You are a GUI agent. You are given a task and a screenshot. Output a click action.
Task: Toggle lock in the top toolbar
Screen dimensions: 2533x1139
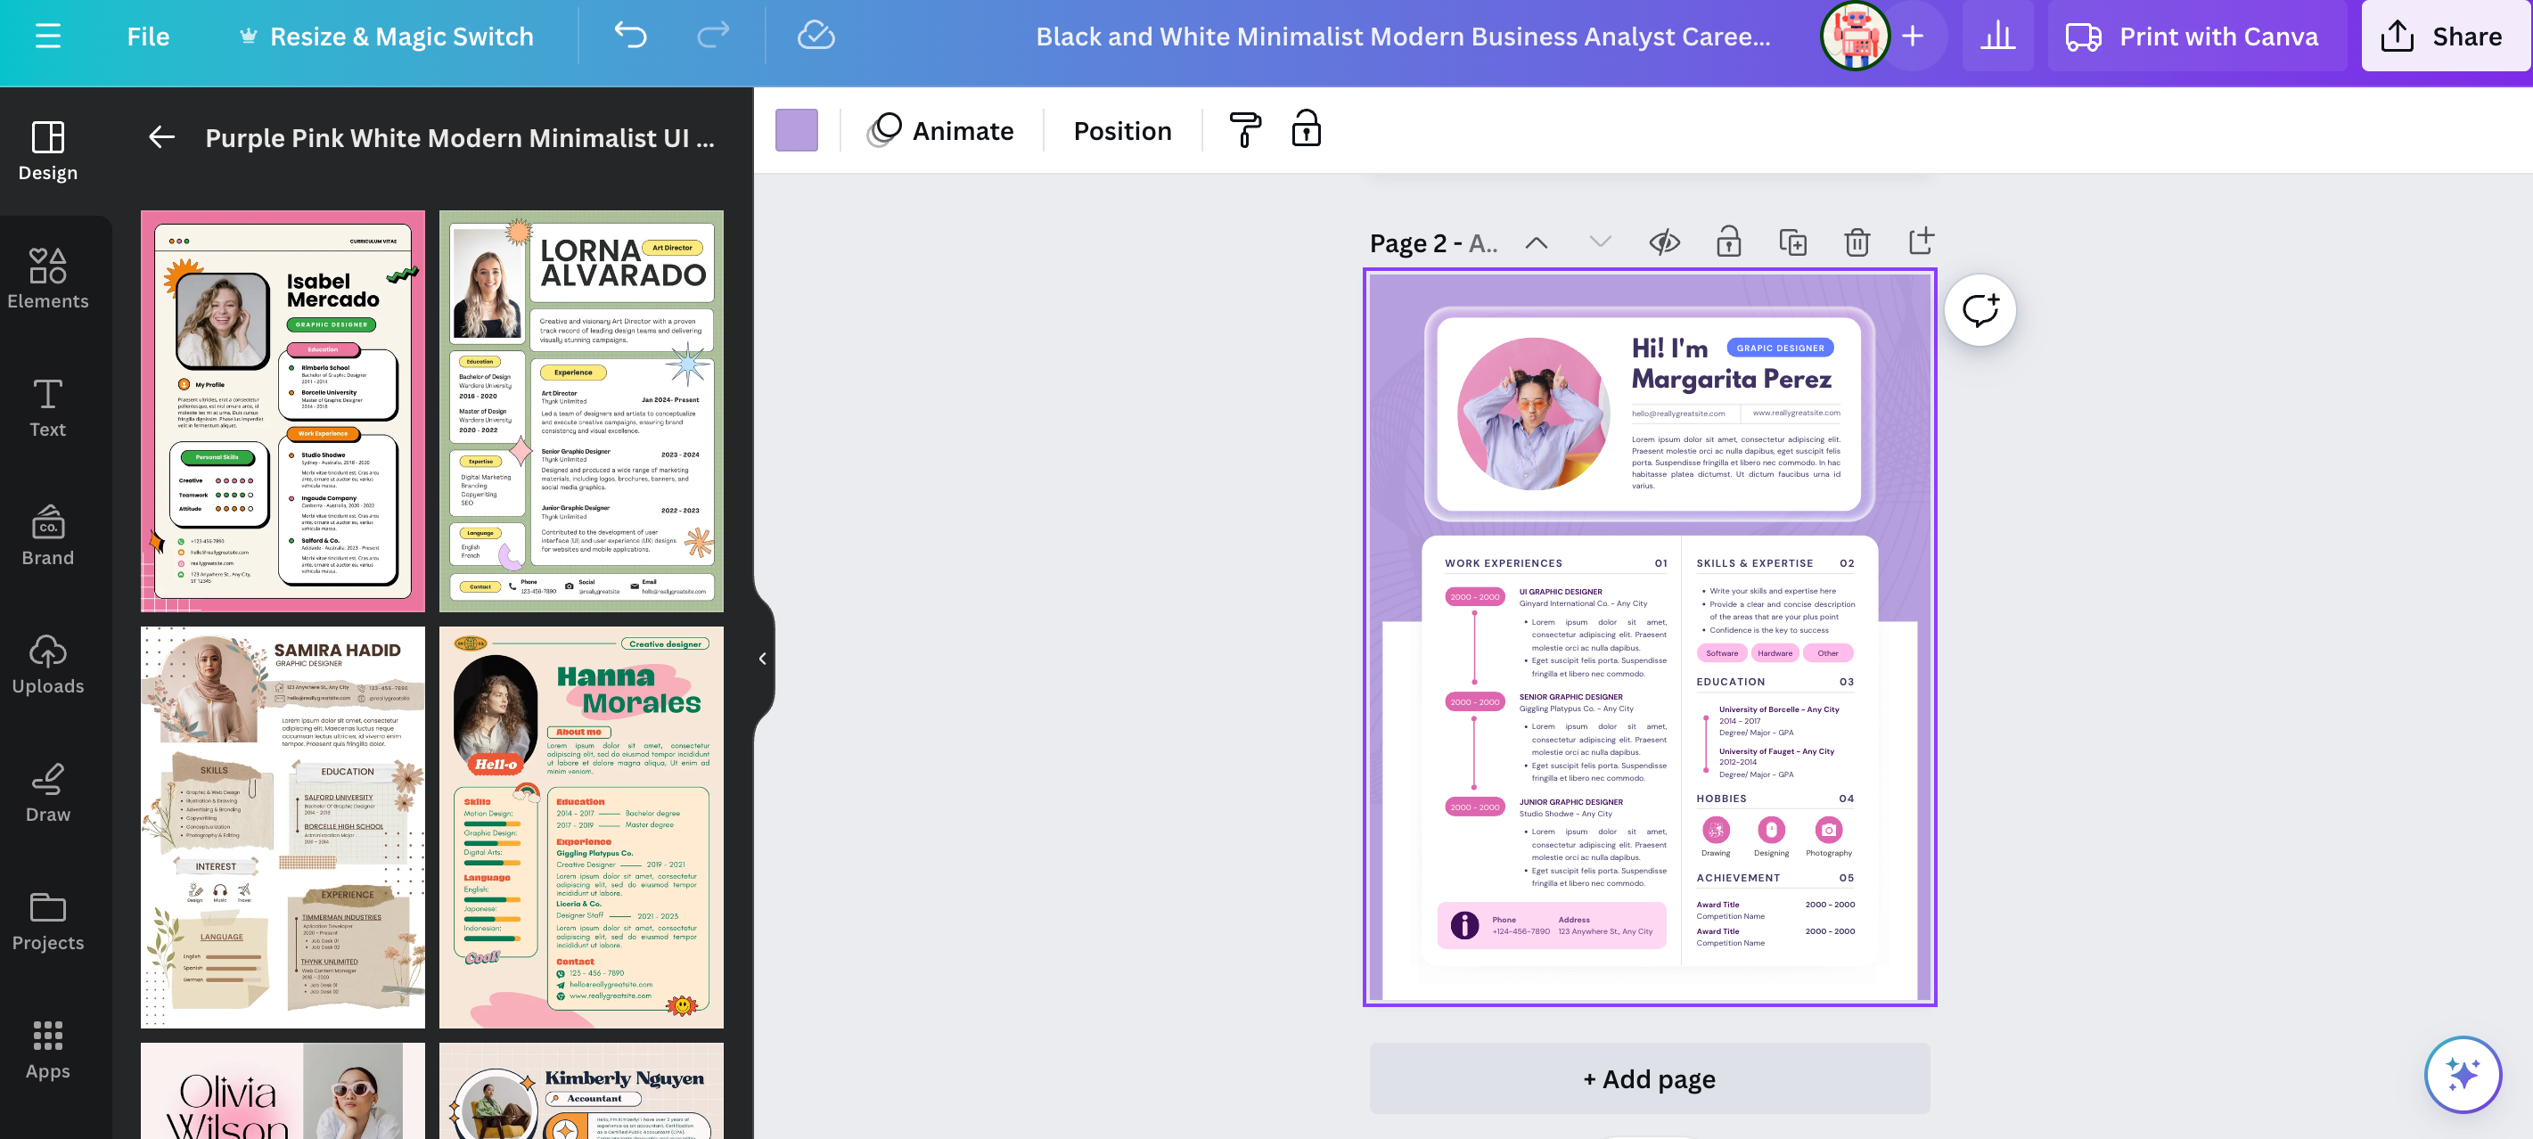point(1306,130)
